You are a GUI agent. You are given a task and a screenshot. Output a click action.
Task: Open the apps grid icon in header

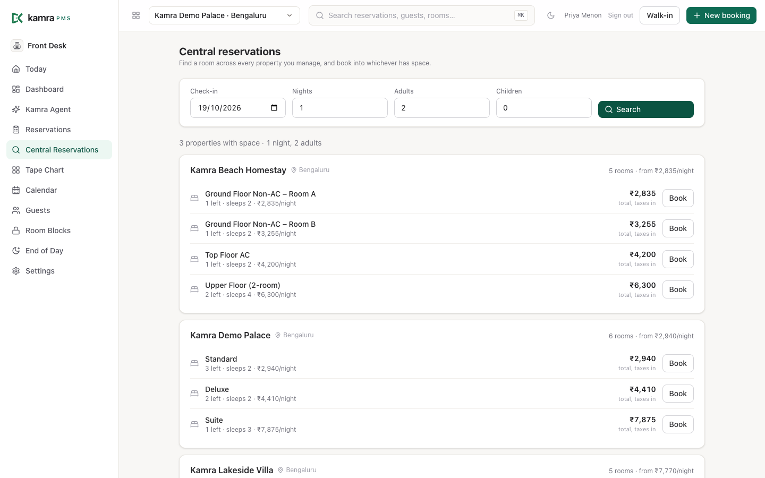tap(136, 15)
